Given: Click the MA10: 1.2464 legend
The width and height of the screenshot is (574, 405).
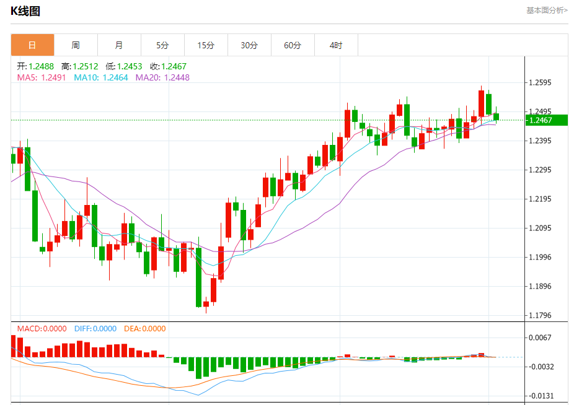Looking at the screenshot, I should [x=101, y=77].
